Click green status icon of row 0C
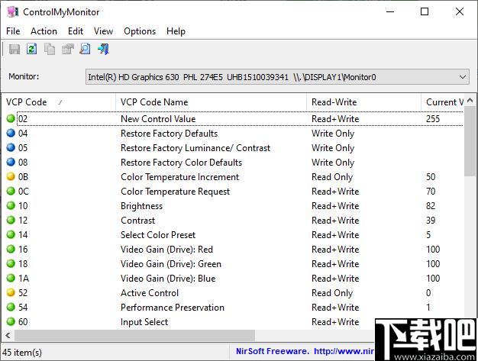Image resolution: width=478 pixels, height=361 pixels. tap(11, 191)
